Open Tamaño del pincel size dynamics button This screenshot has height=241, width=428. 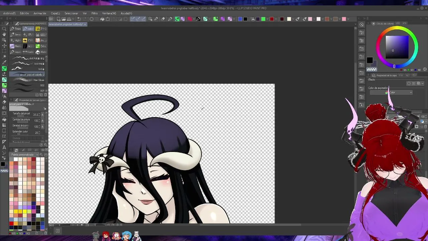(42, 115)
